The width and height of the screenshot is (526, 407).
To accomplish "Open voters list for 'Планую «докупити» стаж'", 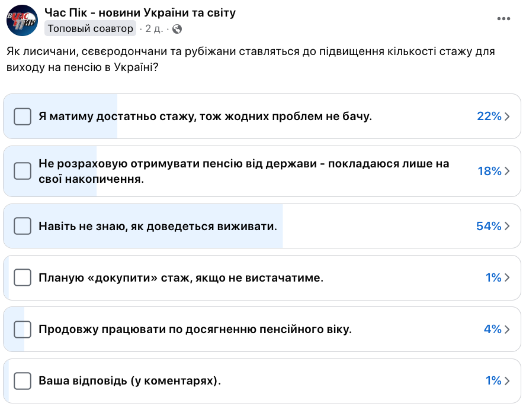I will coord(507,277).
